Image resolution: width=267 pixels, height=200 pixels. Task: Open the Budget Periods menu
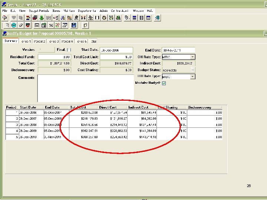39,11
